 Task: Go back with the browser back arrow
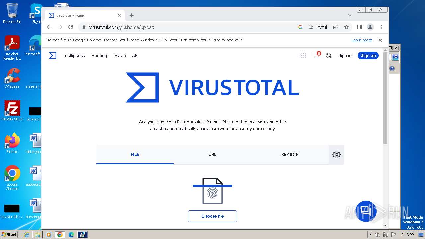coord(49,27)
